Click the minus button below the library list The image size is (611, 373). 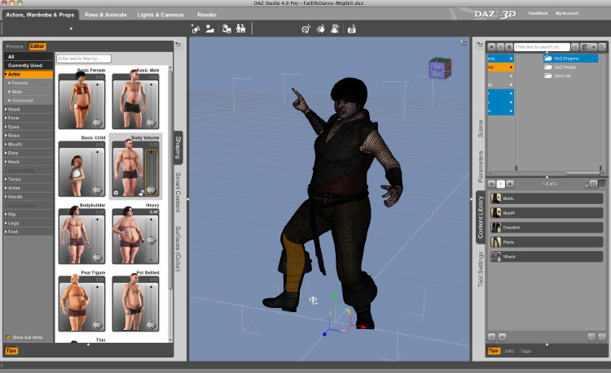[503, 337]
